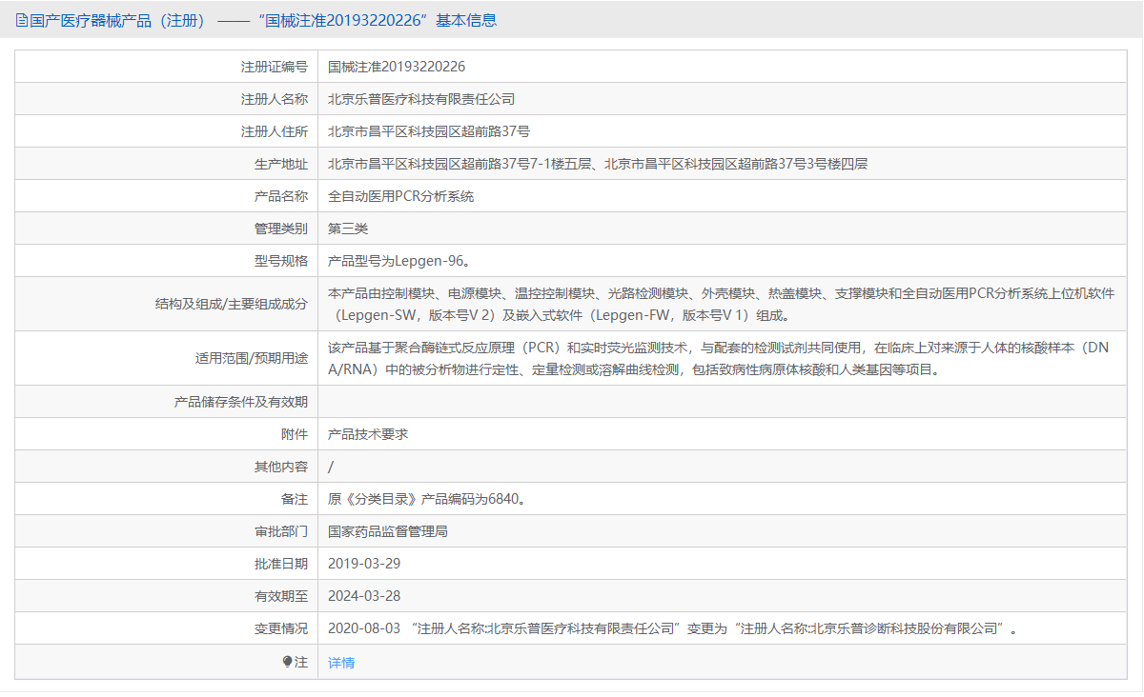Click the 型号规格 row label
Screen dimensions: 1144x697
[x=281, y=261]
